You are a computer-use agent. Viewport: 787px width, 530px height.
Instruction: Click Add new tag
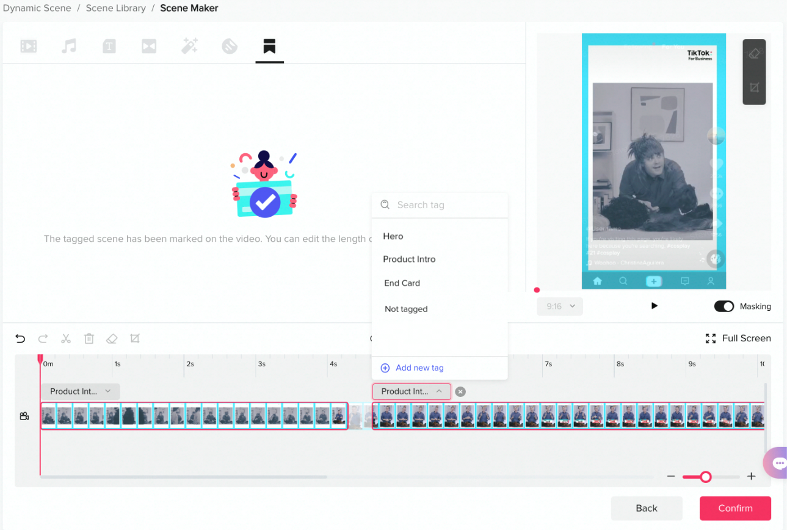coord(412,368)
